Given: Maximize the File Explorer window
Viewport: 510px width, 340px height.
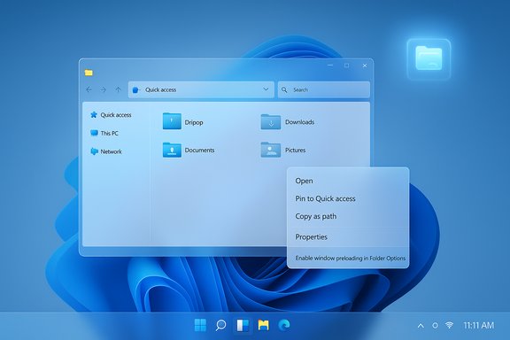Looking at the screenshot, I should (347, 66).
